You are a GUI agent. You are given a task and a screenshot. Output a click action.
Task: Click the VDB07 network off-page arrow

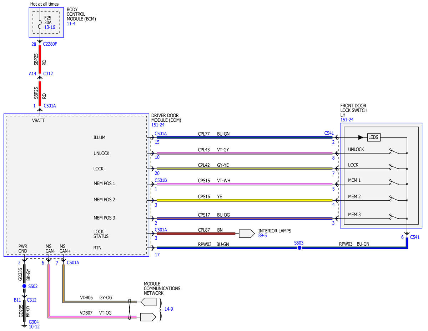click(x=148, y=317)
